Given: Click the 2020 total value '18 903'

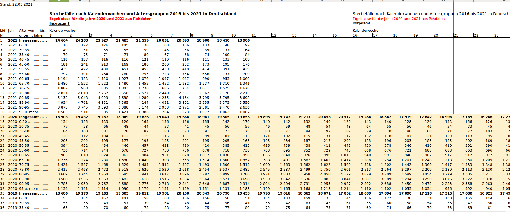Looking at the screenshot, I should coord(62,117).
